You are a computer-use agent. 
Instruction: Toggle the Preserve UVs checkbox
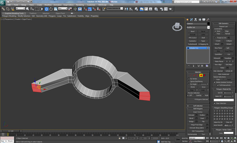[216, 38]
